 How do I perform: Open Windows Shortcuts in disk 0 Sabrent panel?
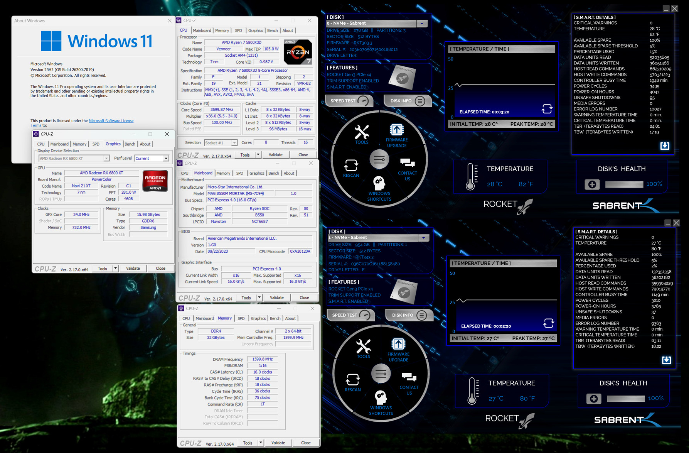pyautogui.click(x=379, y=189)
